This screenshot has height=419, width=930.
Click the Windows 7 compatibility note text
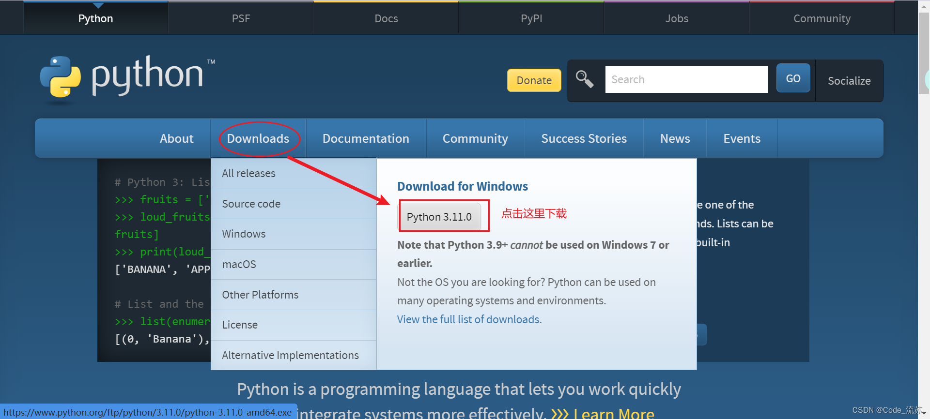(533, 254)
